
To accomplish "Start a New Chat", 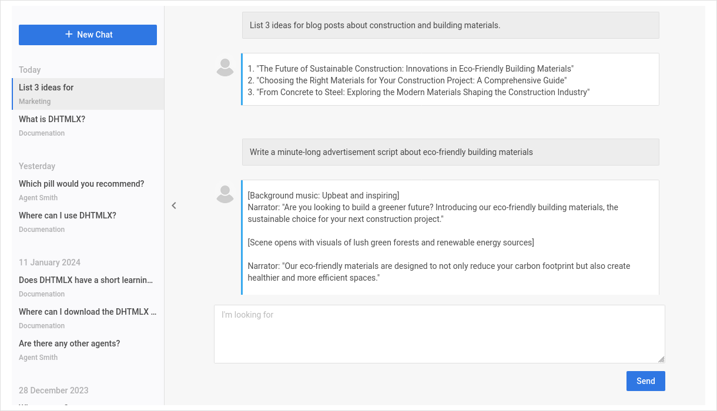I will (x=88, y=35).
